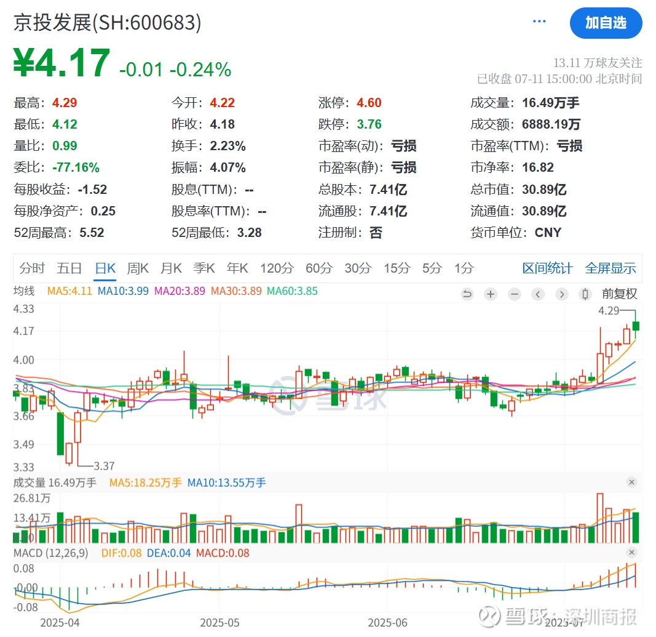The width and height of the screenshot is (656, 637).
Task: Switch to the 五日 tab
Action: coord(69,268)
